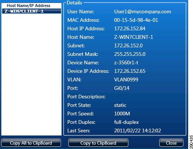Click the MAC Address label
Image resolution: width=193 pixels, height=149 pixels.
pos(83,20)
